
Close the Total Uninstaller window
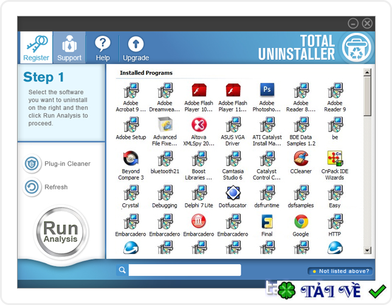coord(367,24)
